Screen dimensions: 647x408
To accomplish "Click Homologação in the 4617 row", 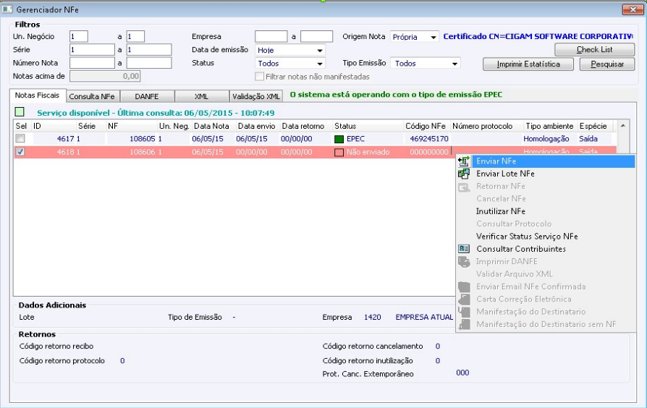I will [x=546, y=139].
